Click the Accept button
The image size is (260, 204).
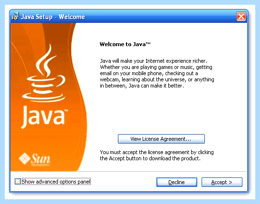pos(222,182)
